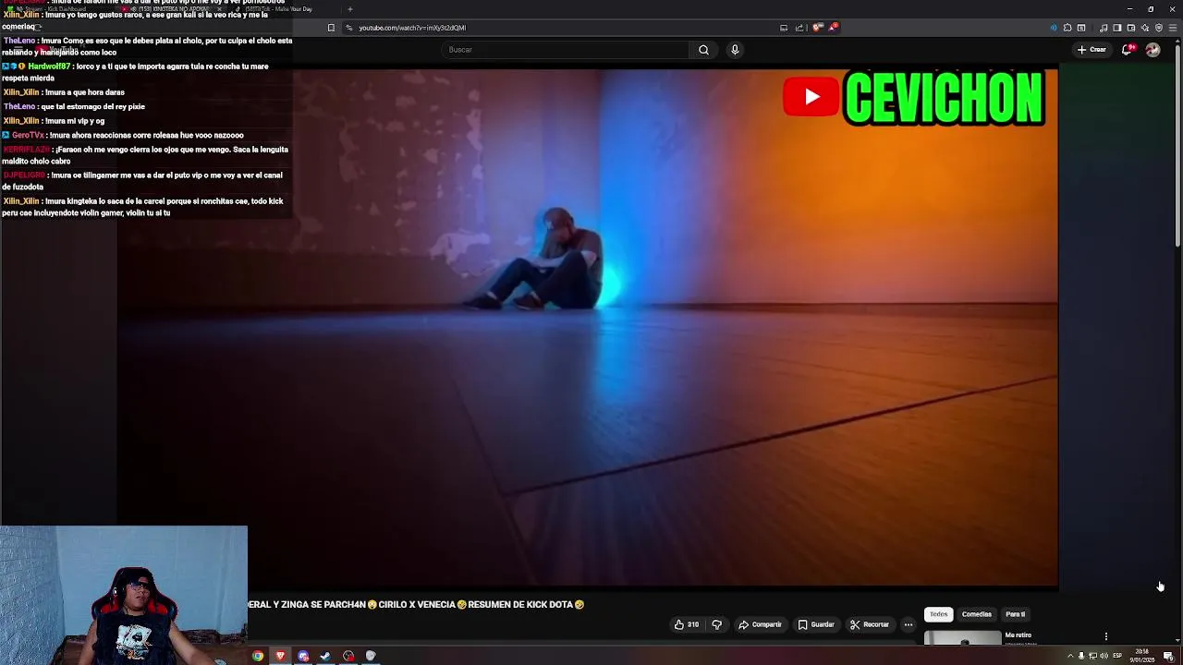Click the webcam overlay of the streamer

(124, 595)
